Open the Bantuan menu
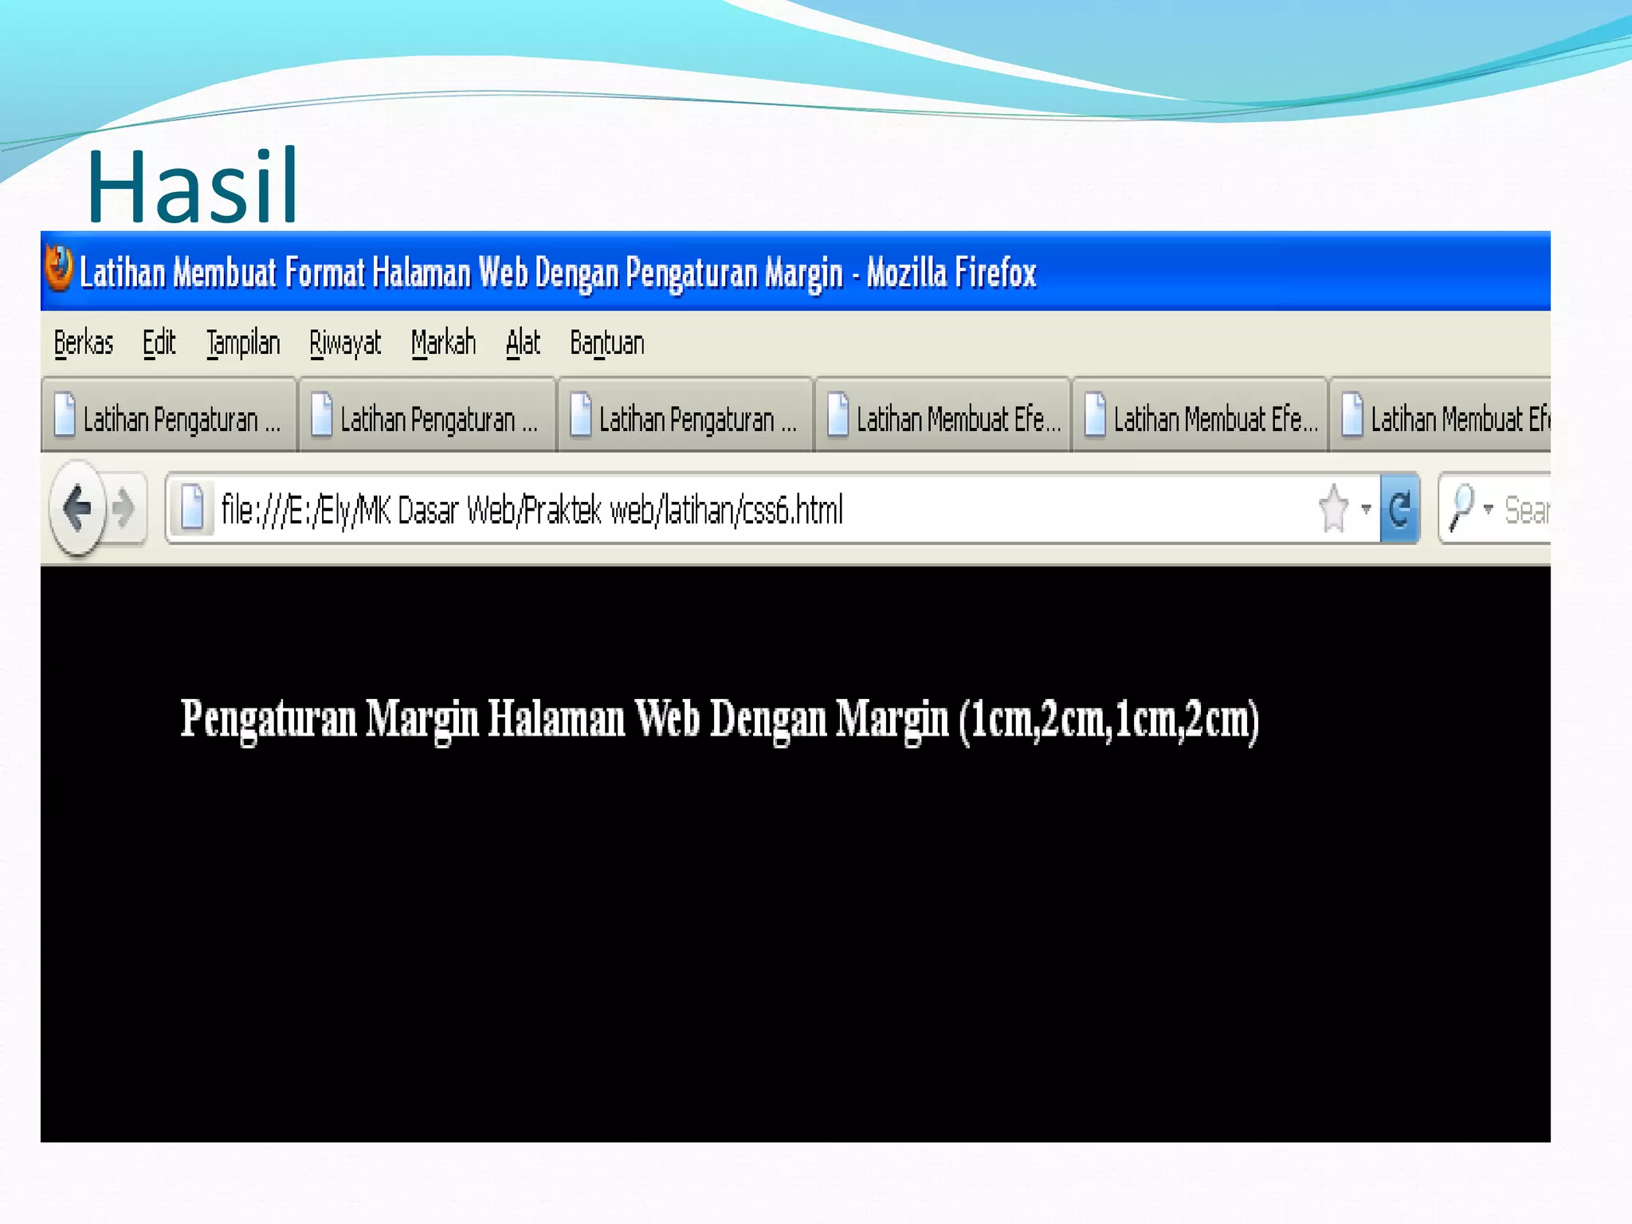This screenshot has height=1224, width=1632. point(606,343)
